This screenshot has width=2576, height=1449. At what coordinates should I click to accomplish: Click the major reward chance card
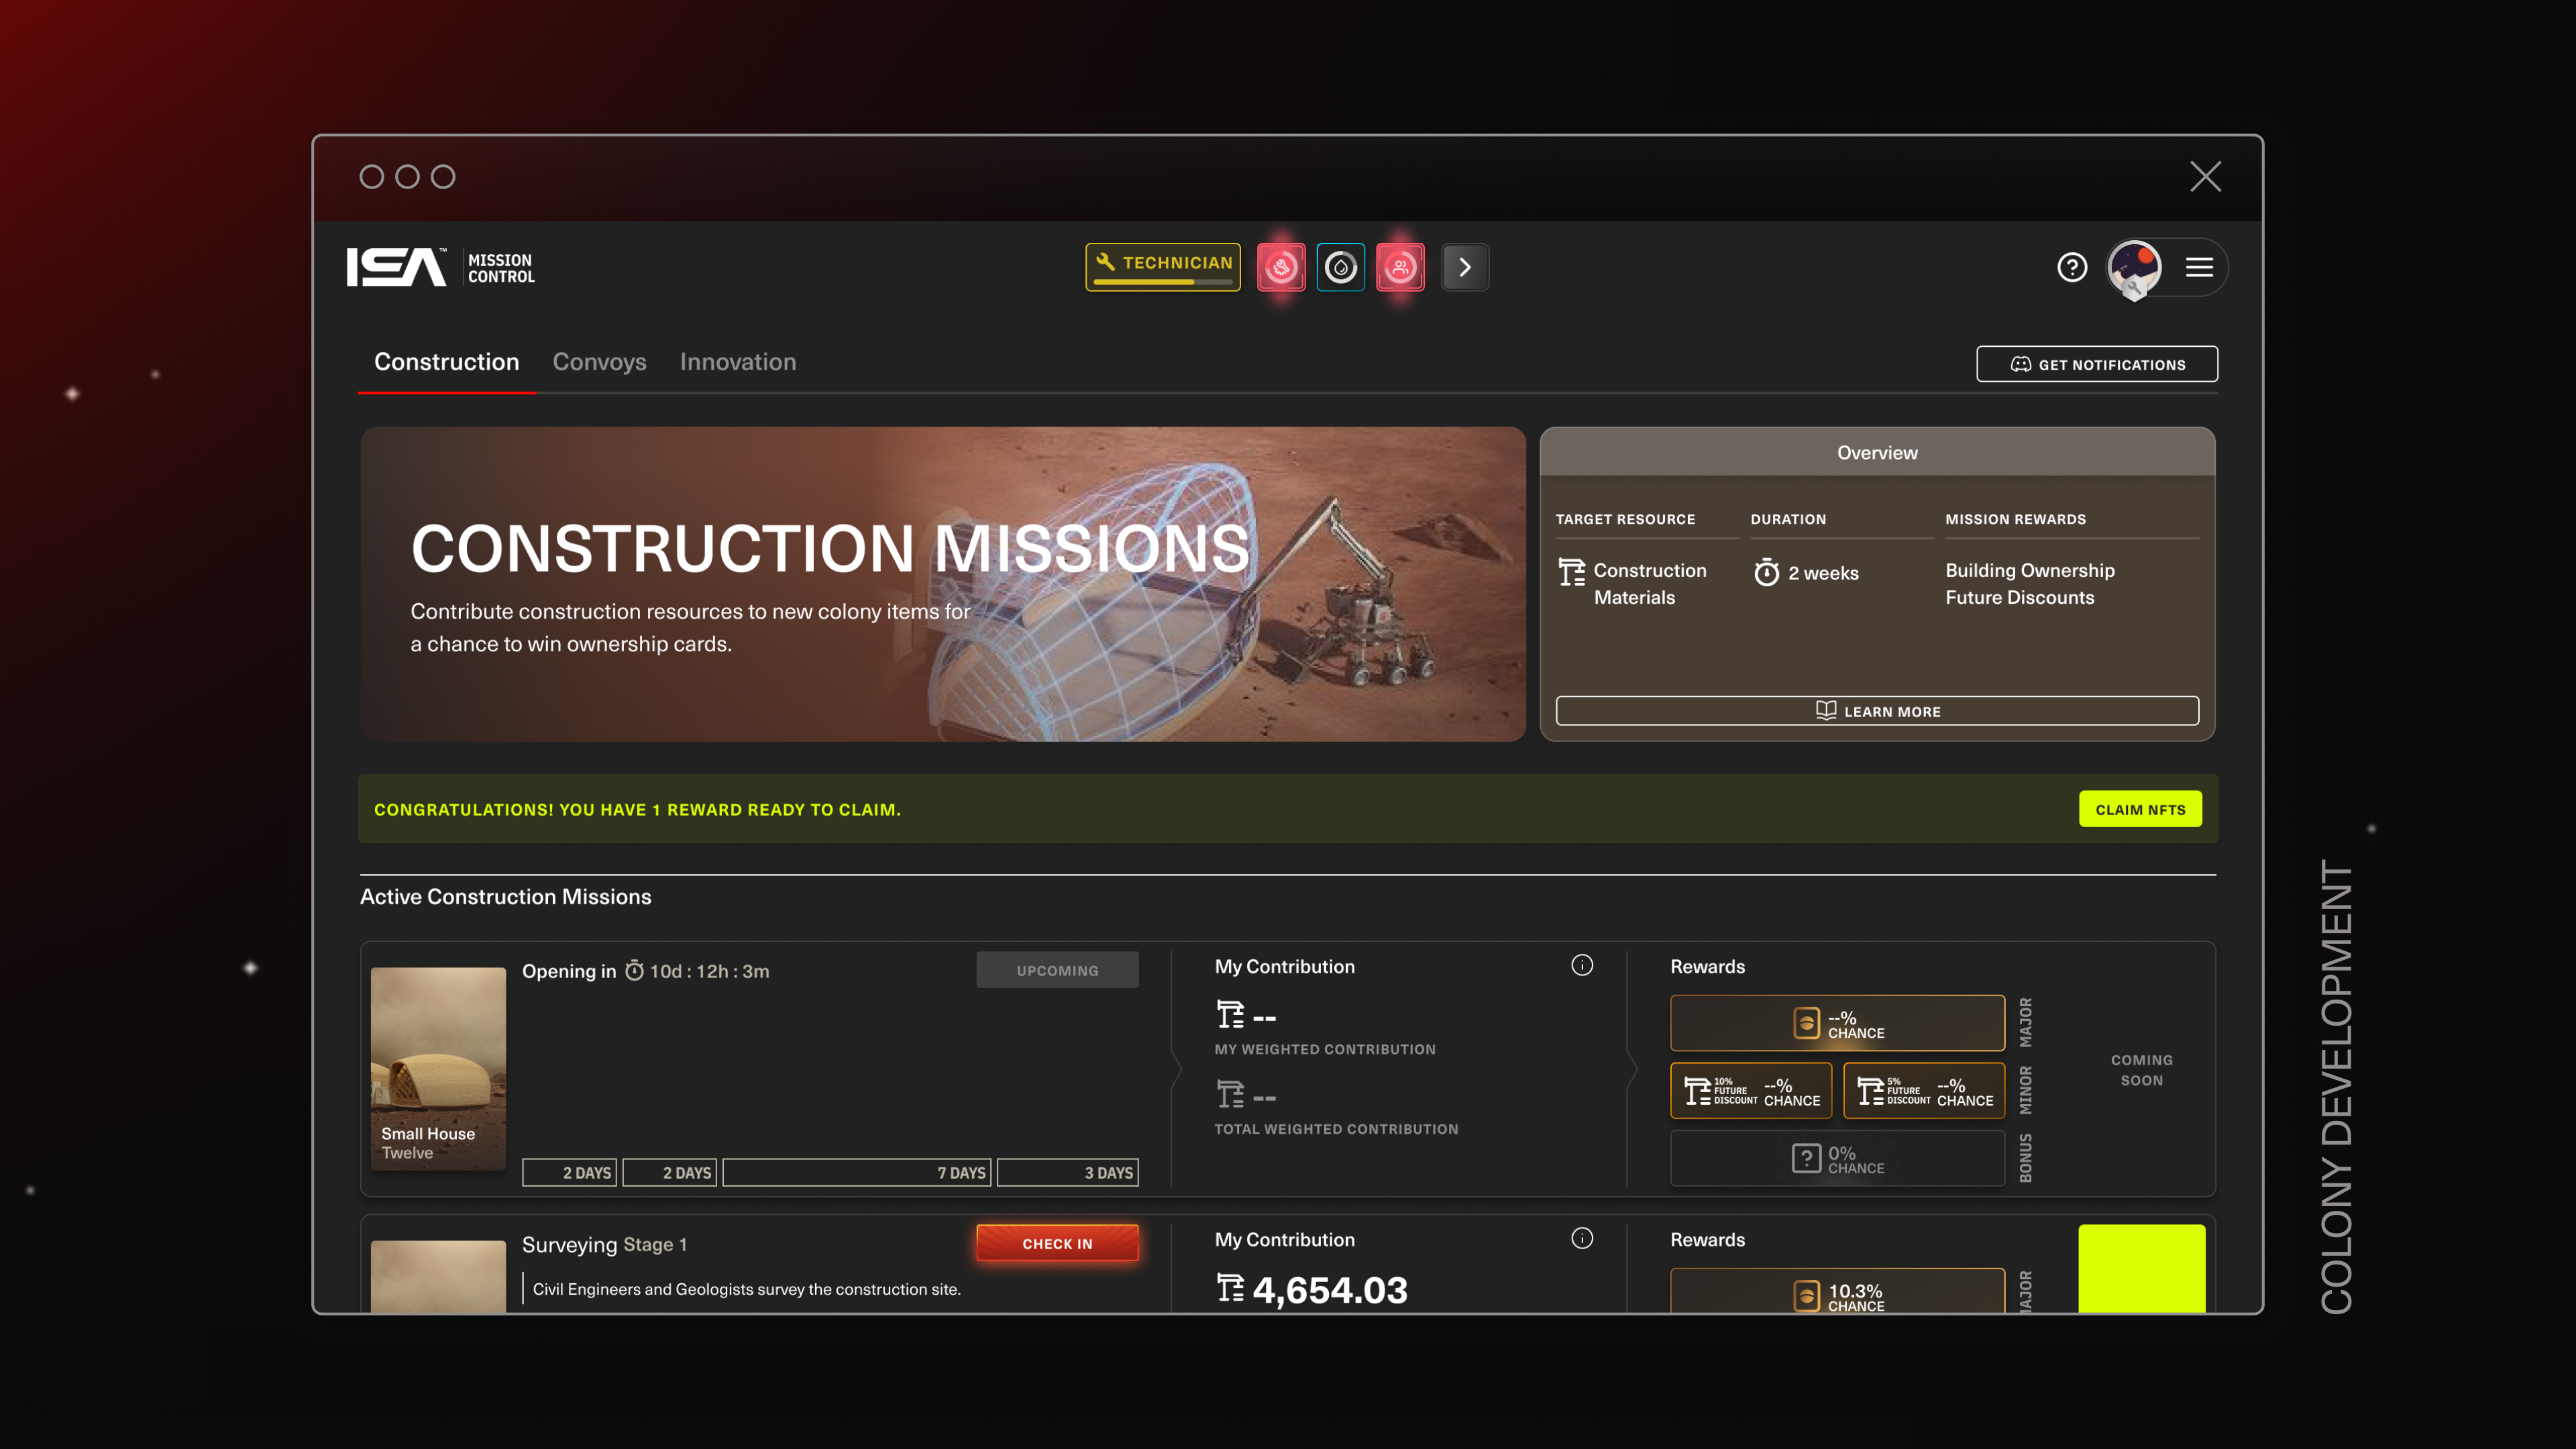[1837, 1023]
